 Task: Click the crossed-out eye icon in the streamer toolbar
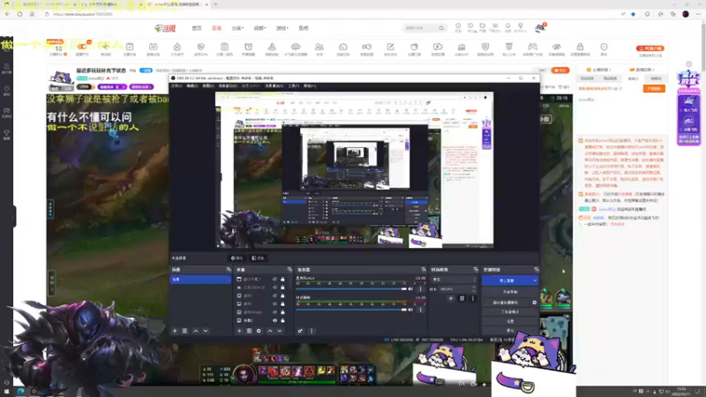[557, 47]
